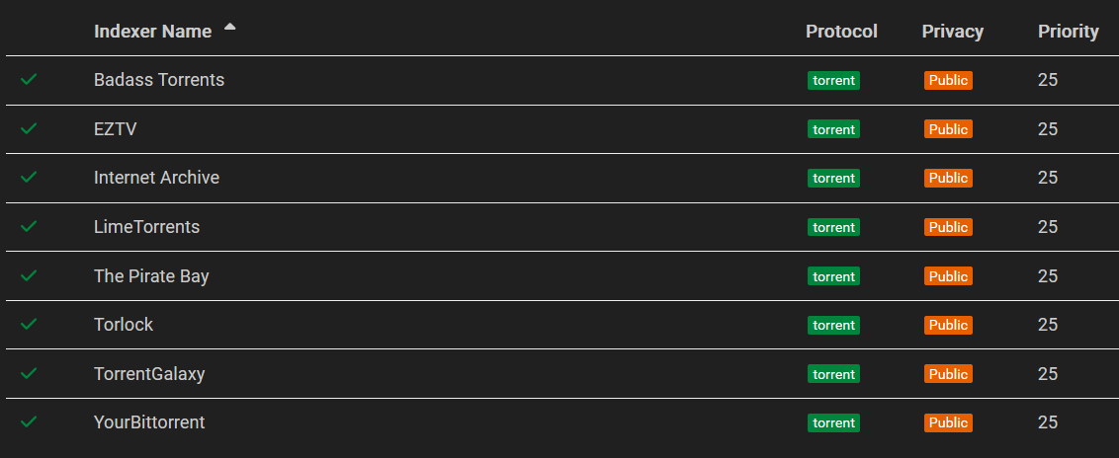Sort the list by Protocol column

click(x=841, y=32)
